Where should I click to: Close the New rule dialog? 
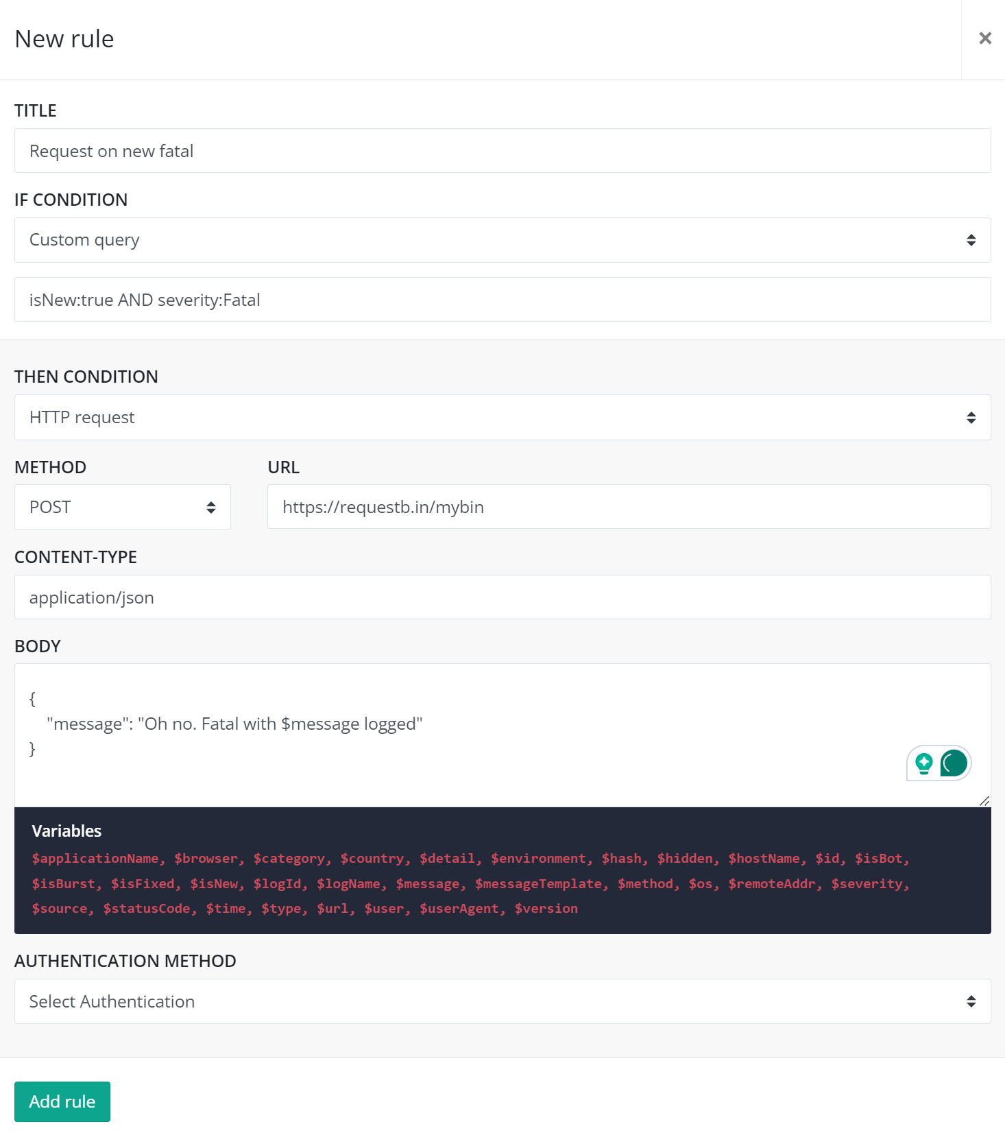click(984, 38)
